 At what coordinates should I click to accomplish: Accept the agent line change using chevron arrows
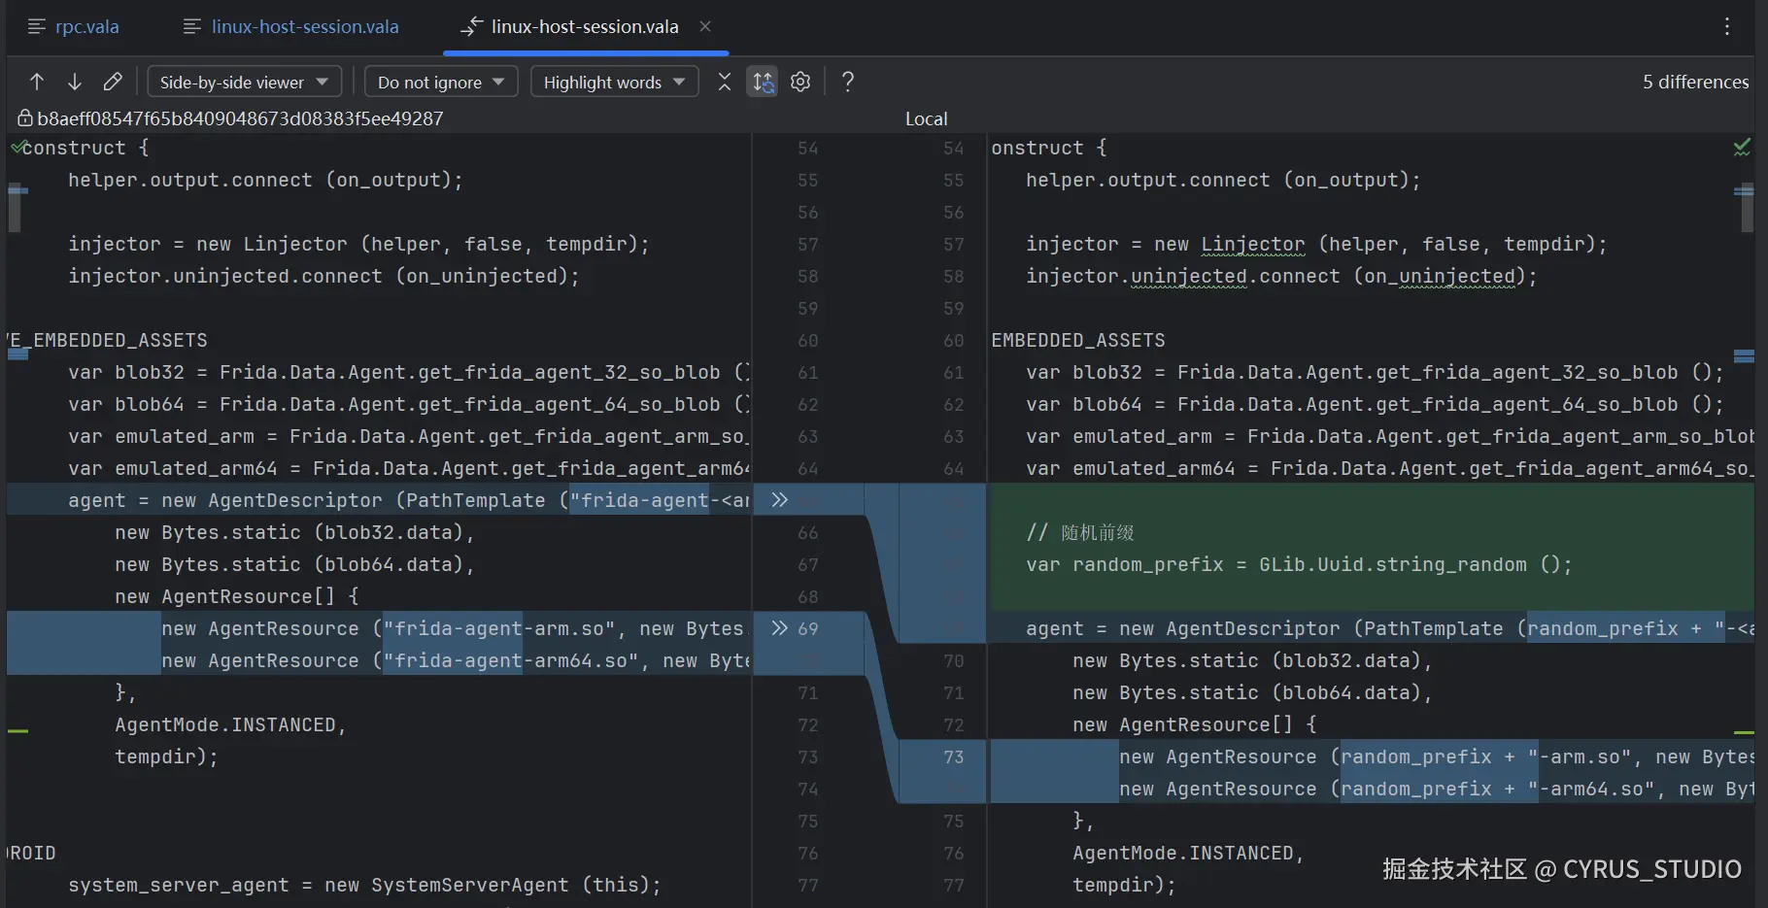coord(779,500)
